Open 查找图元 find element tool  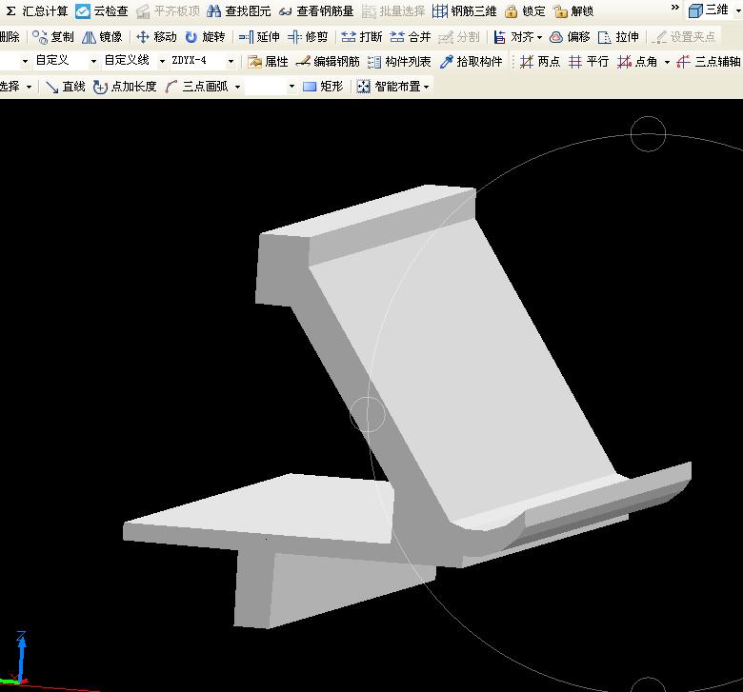coord(239,10)
